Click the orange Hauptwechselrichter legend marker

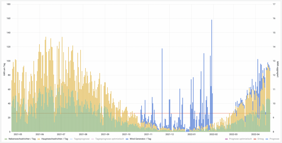pyautogui.click(x=39, y=139)
